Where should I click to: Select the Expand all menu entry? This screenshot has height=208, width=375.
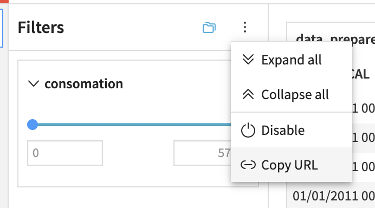pyautogui.click(x=292, y=60)
